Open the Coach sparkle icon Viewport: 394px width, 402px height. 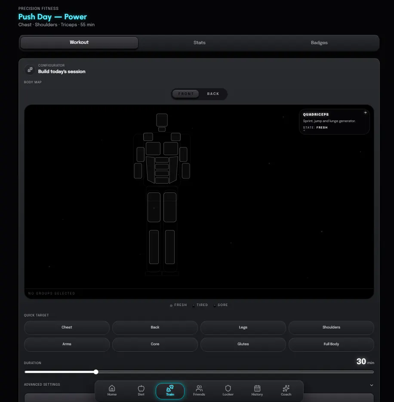click(x=286, y=388)
